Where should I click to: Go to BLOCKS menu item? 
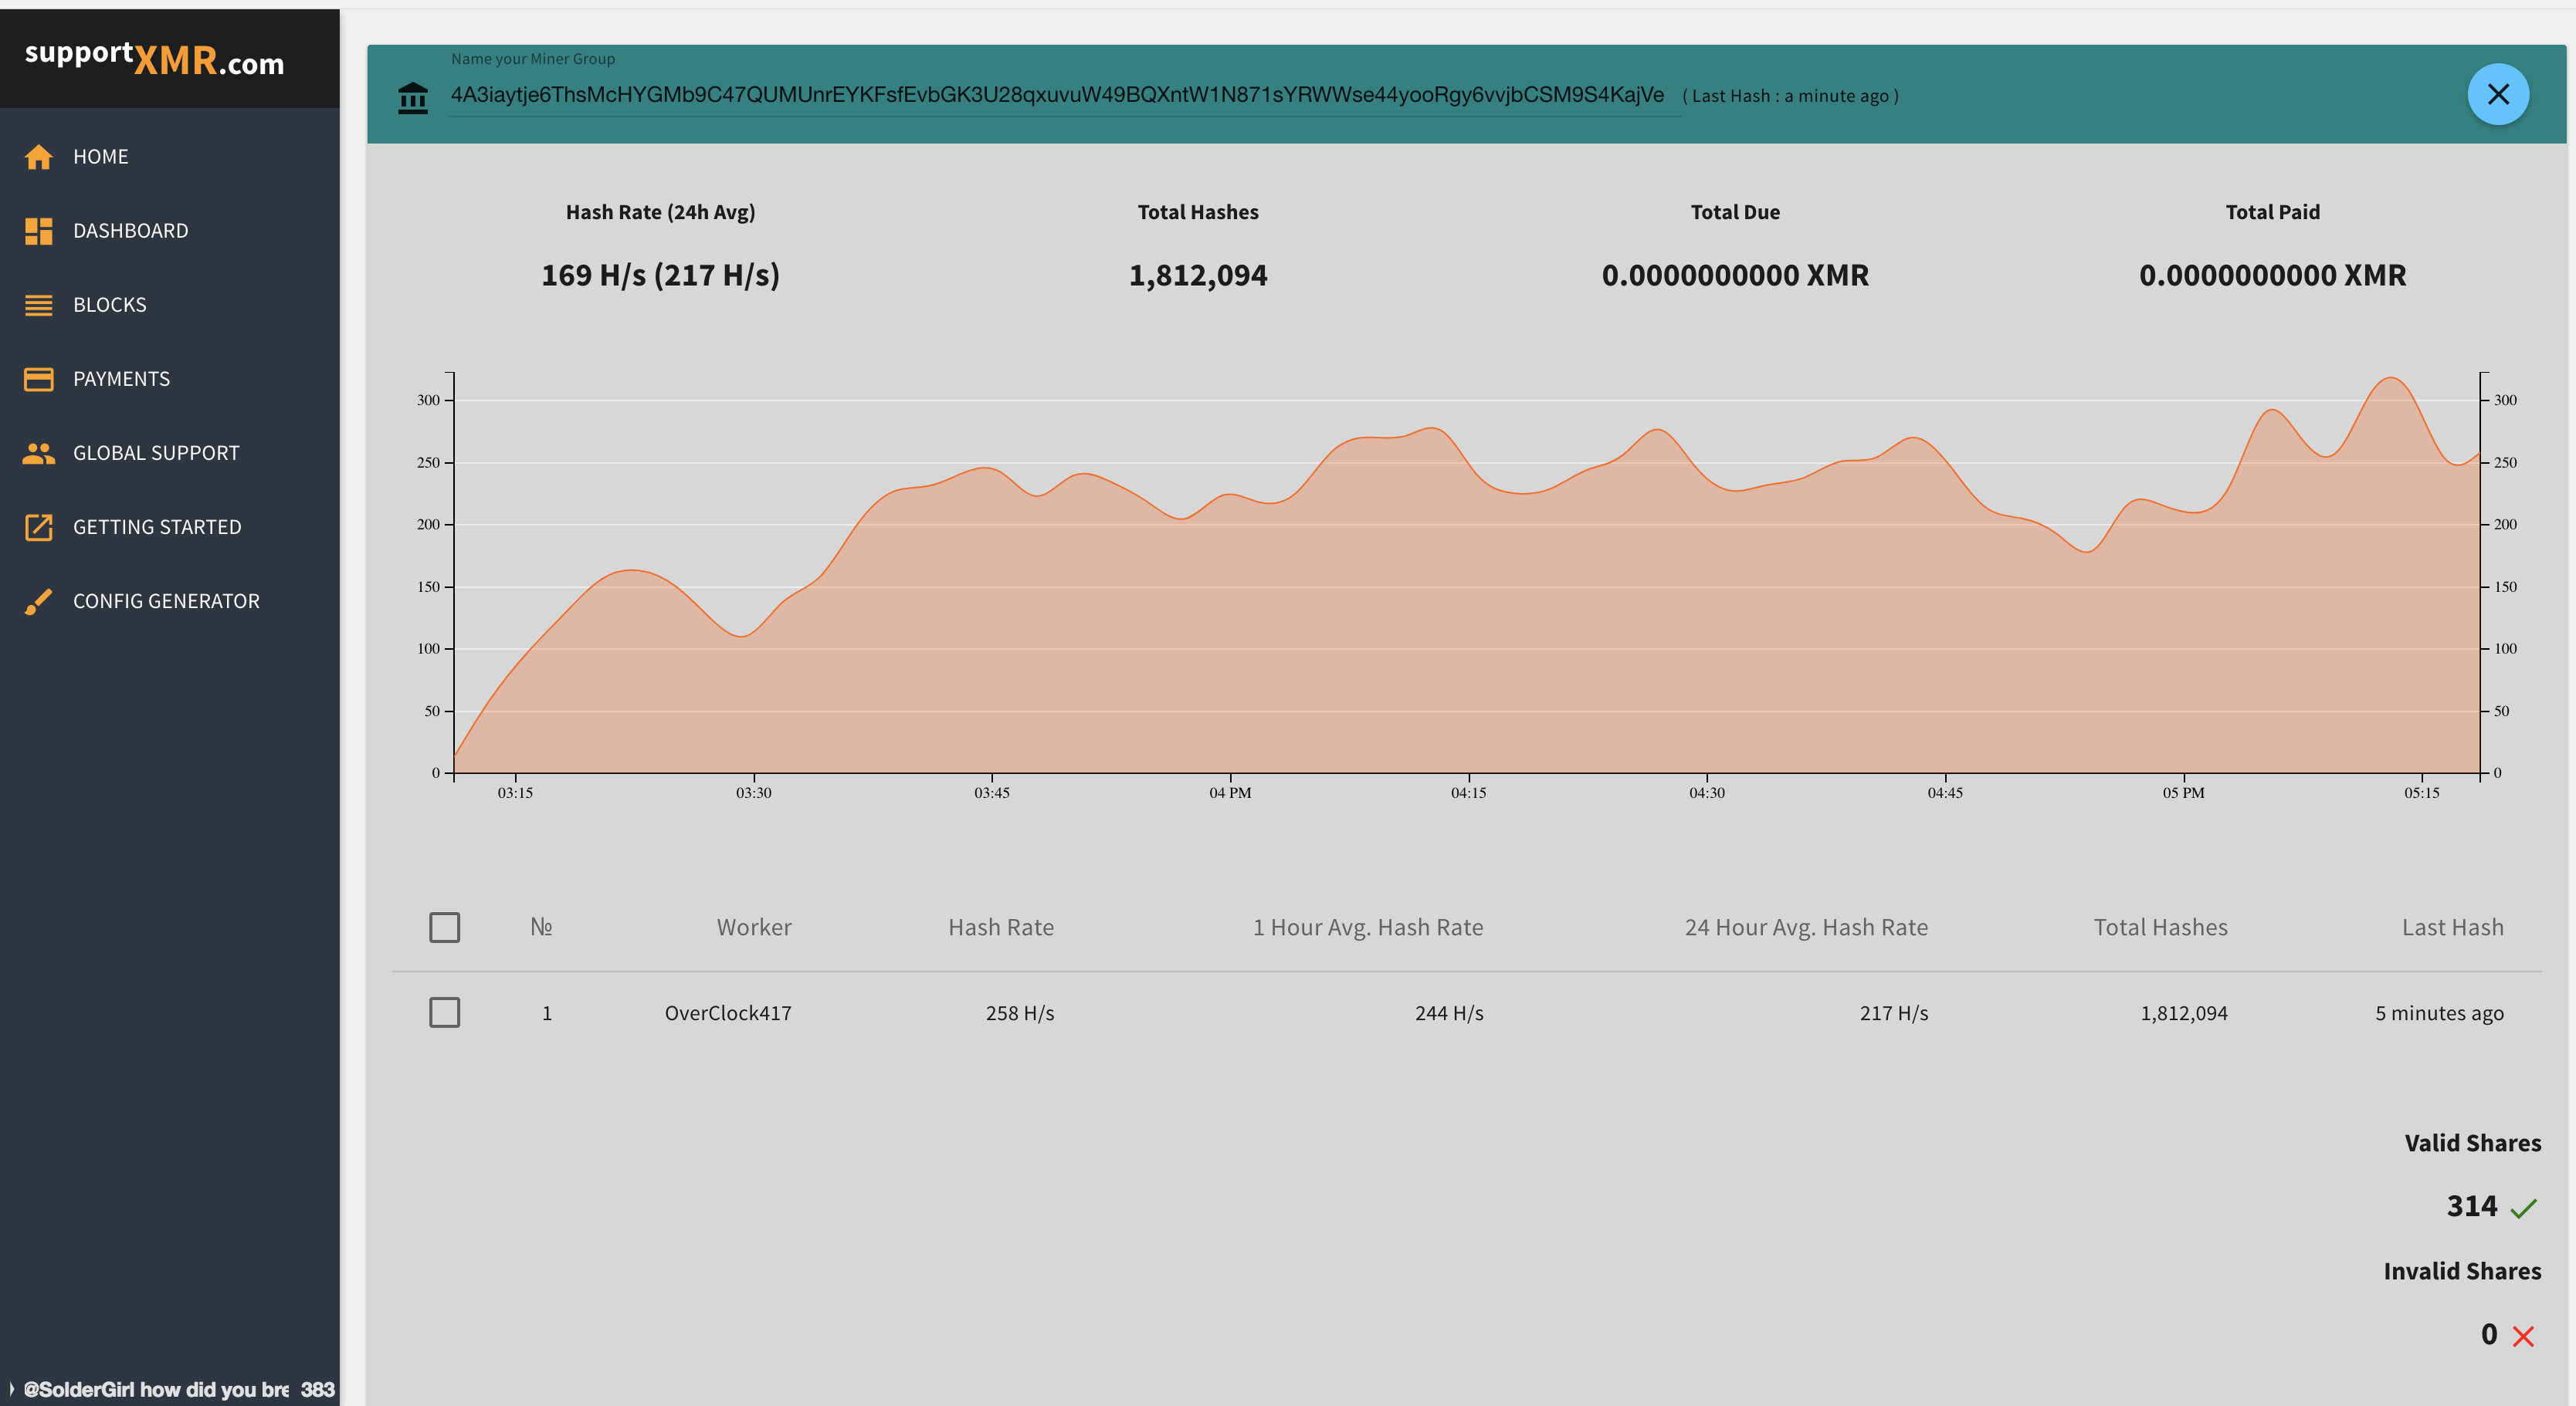coord(109,305)
